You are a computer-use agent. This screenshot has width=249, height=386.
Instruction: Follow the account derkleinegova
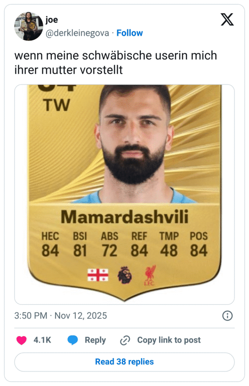pyautogui.click(x=130, y=33)
